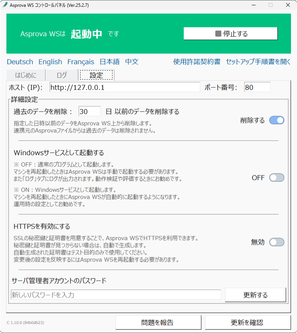The image size is (297, 333).
Task: Click the HTTPSを有効にする heading
Action: [x=42, y=226]
